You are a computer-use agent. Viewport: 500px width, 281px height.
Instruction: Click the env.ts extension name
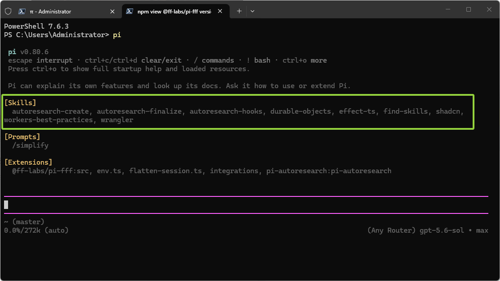coord(109,171)
